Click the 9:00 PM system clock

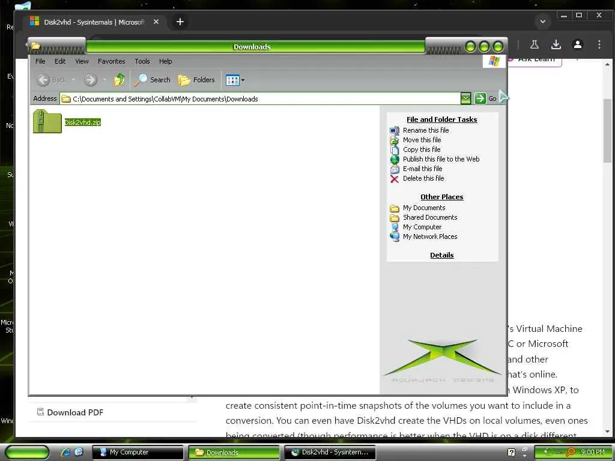pos(593,452)
